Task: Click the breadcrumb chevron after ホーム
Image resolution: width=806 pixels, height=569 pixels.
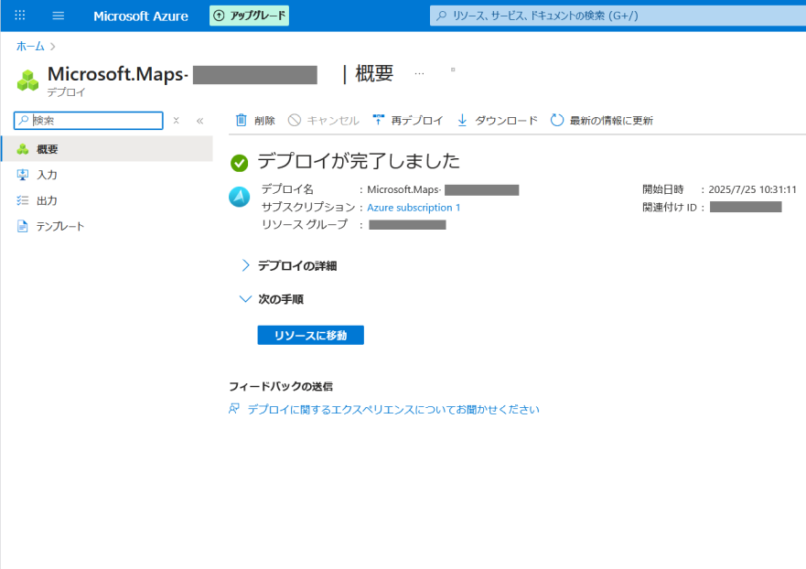Action: (x=53, y=47)
